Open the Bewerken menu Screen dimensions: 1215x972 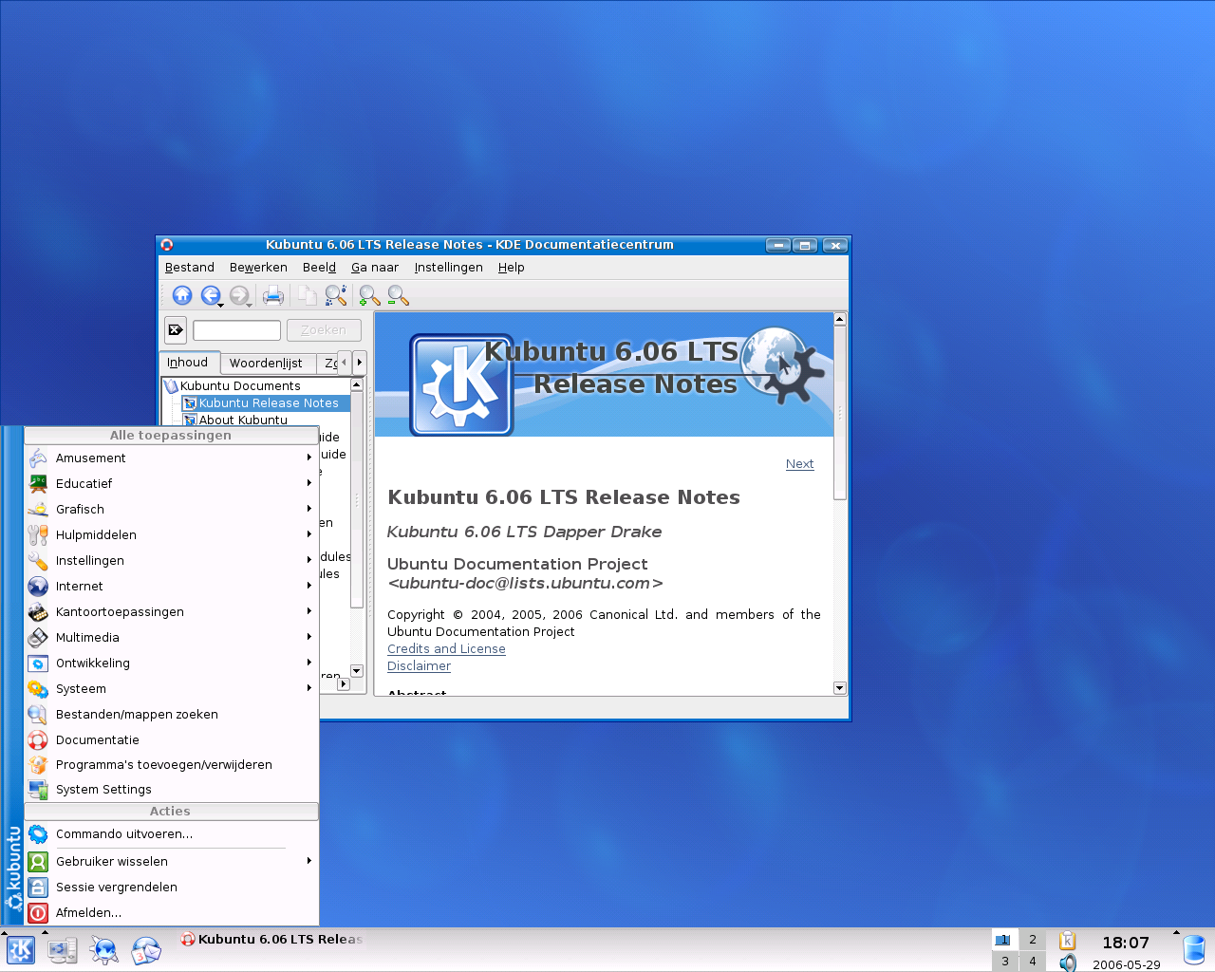[258, 268]
